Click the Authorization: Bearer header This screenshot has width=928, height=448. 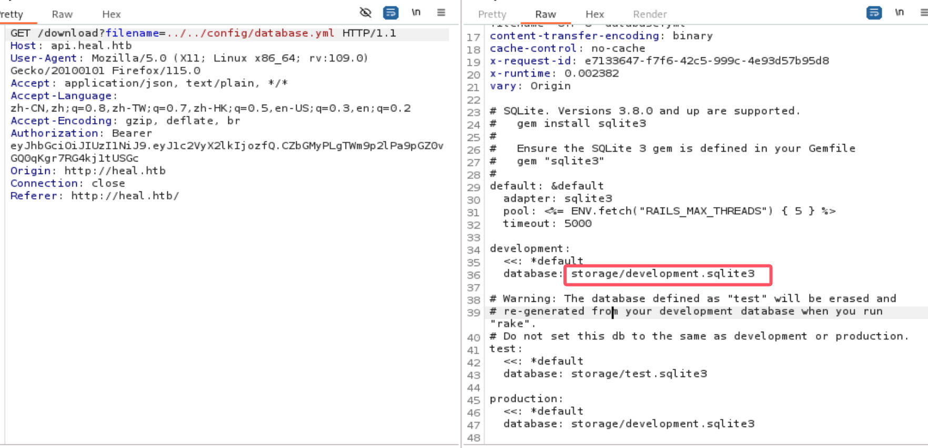(81, 134)
